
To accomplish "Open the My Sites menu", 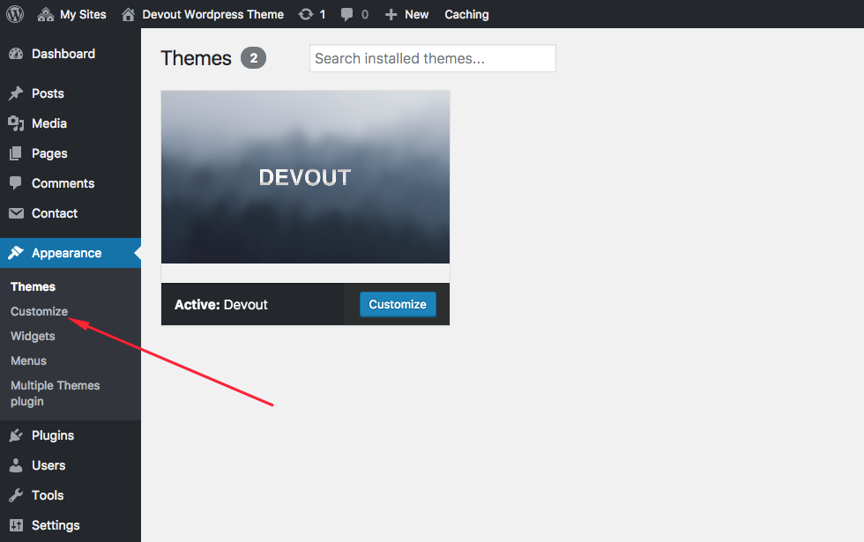I will pyautogui.click(x=83, y=15).
